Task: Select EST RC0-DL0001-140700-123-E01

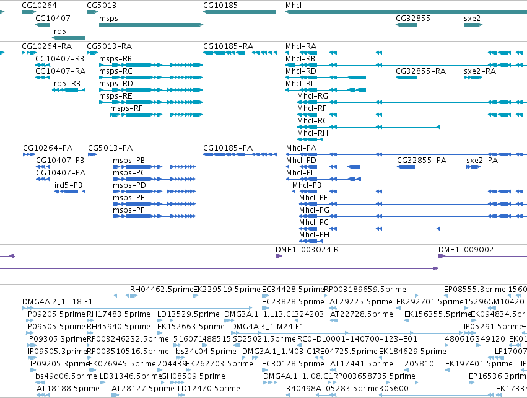Action: tap(300, 345)
